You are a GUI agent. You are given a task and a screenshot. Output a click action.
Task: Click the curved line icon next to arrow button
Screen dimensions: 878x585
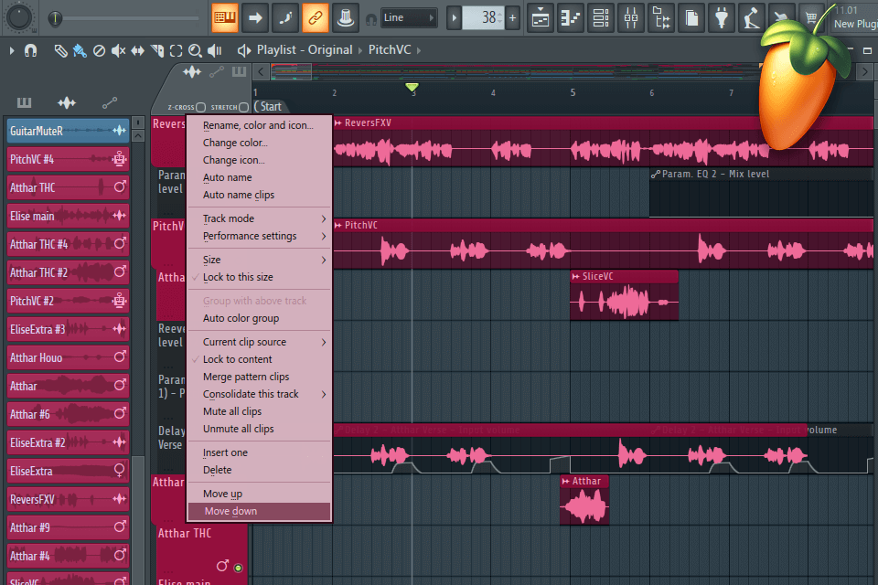click(x=285, y=18)
